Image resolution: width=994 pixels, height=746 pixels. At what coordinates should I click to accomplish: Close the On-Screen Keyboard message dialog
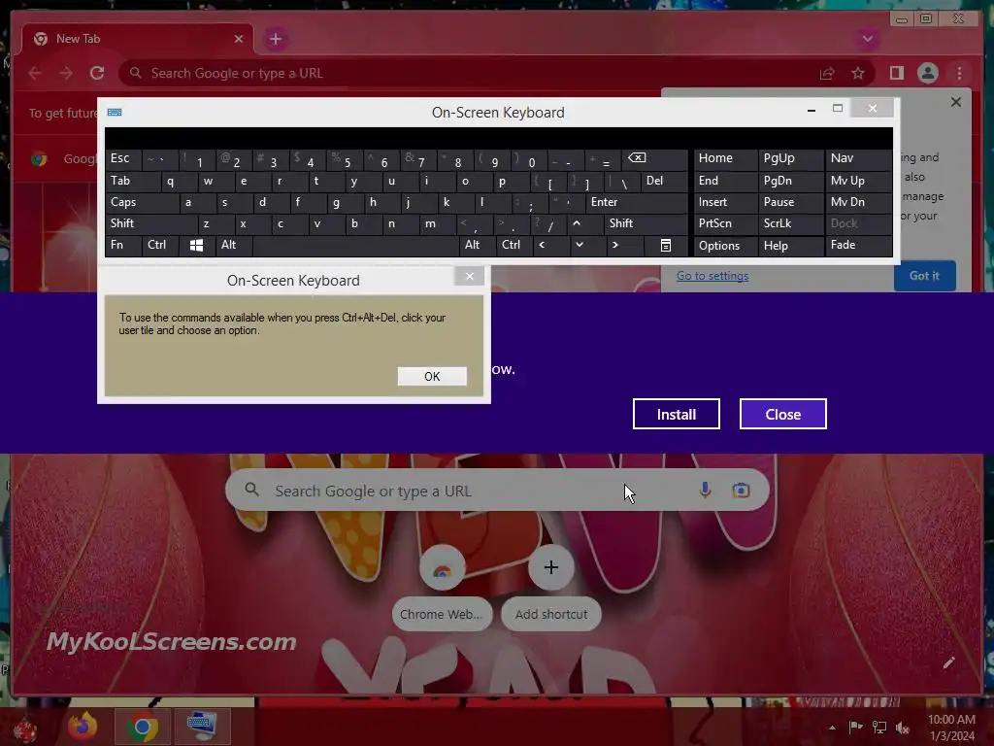pyautogui.click(x=469, y=276)
